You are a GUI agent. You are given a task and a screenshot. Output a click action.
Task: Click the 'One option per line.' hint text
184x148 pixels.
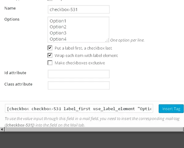coord(127,40)
